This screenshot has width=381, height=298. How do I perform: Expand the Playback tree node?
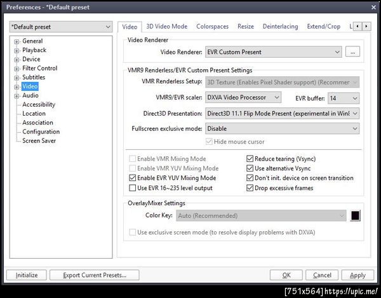coord(17,51)
